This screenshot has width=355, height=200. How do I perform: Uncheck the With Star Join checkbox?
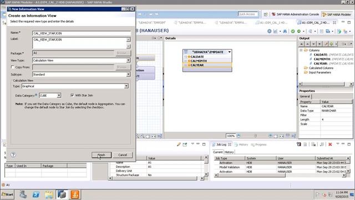click(x=72, y=95)
